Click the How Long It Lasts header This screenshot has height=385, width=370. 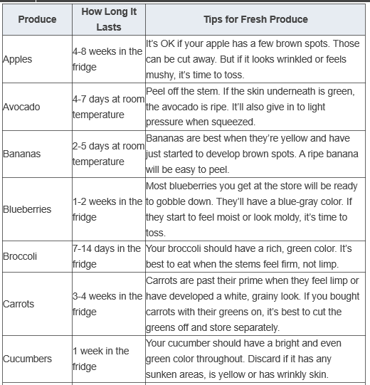[x=109, y=19]
